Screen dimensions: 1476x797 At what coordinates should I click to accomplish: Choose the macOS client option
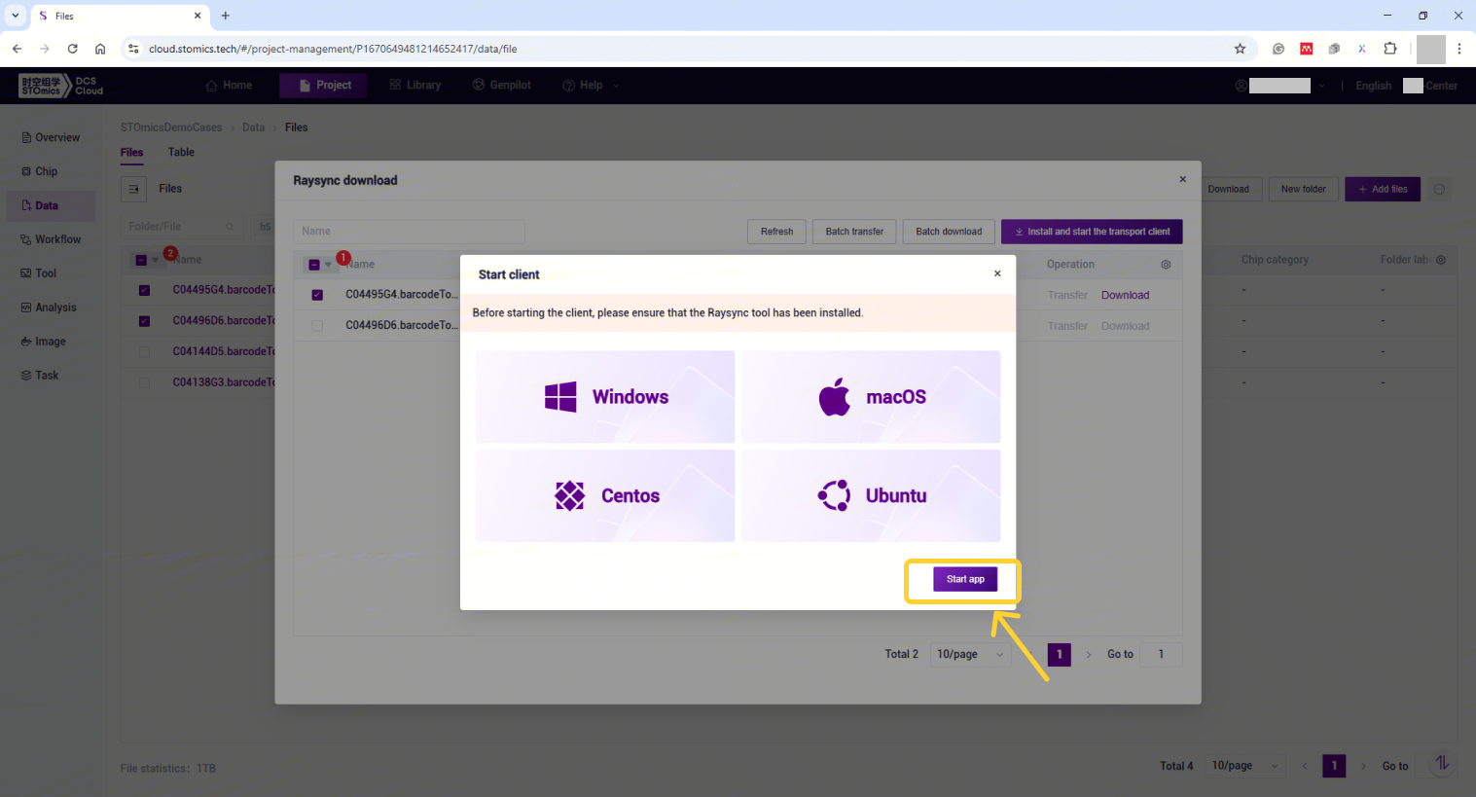tap(871, 397)
